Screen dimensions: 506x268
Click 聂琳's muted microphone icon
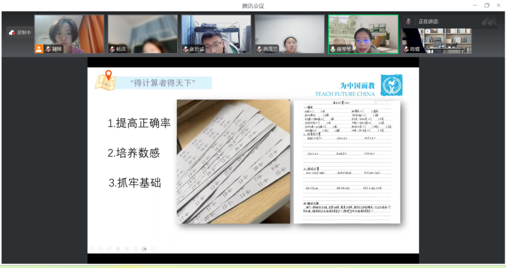[48, 49]
